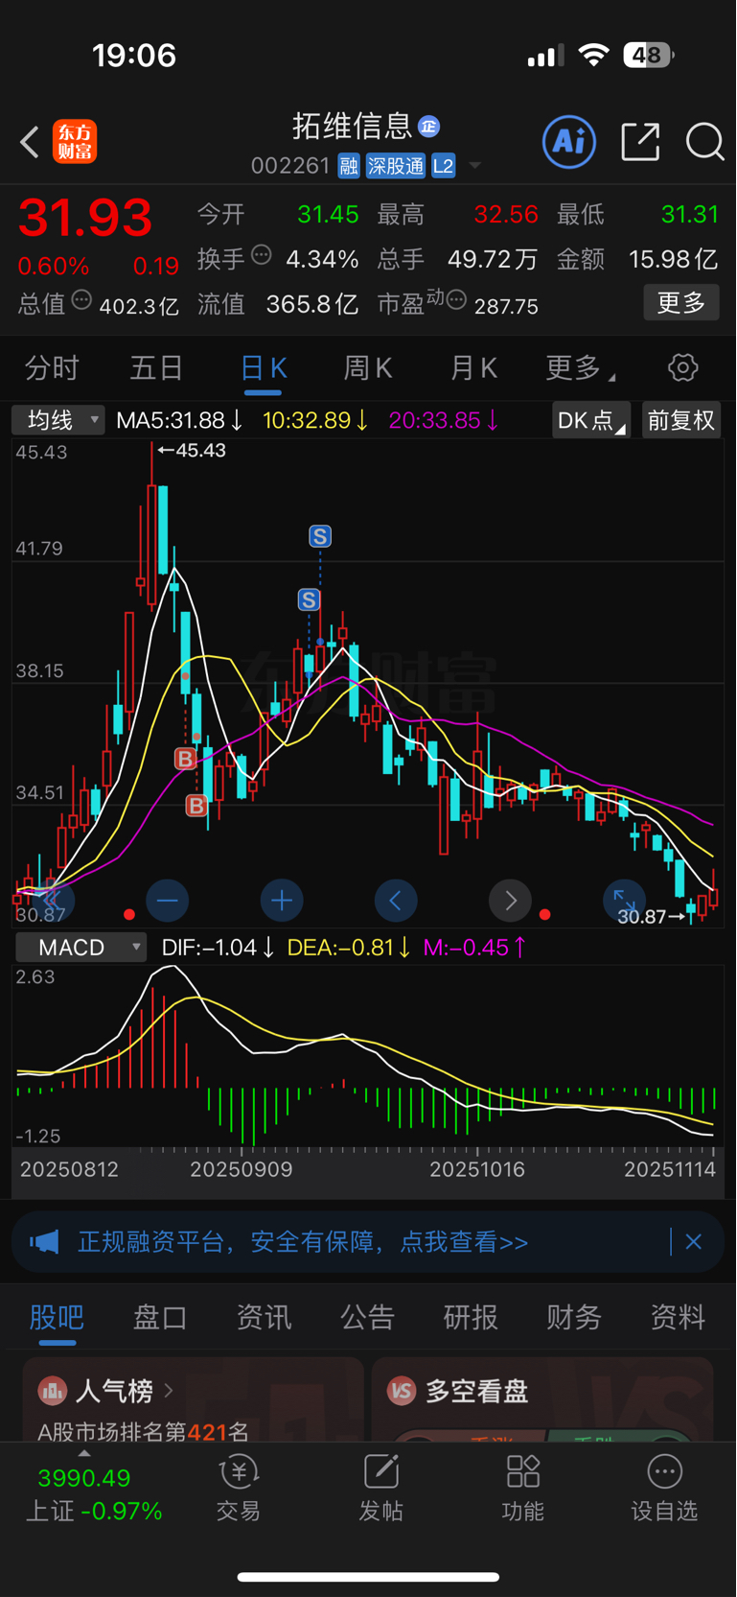Image resolution: width=737 pixels, height=1597 pixels.
Task: Tap the MA5:31.88 value label
Action: tap(179, 420)
